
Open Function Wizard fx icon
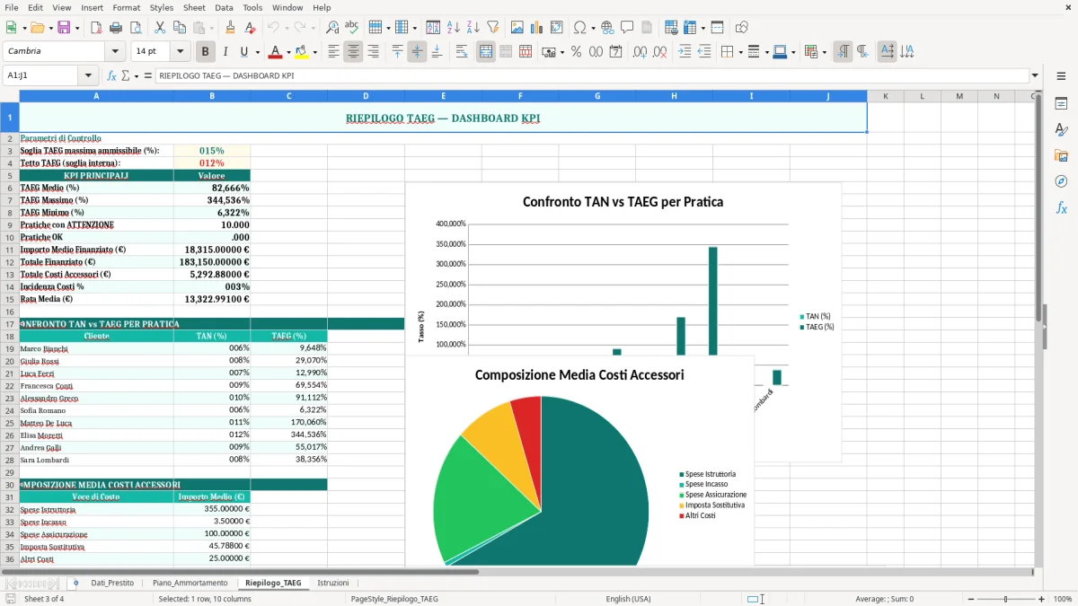tap(111, 75)
